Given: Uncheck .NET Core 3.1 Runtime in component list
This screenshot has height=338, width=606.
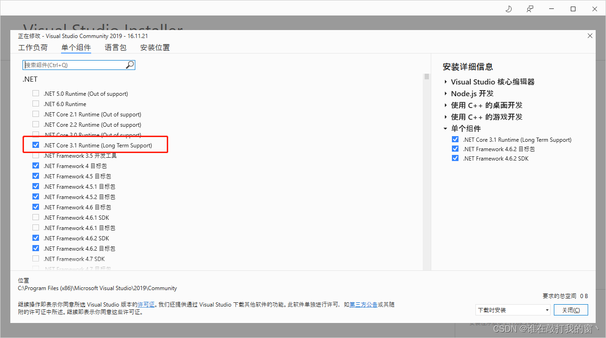Looking at the screenshot, I should pos(36,145).
